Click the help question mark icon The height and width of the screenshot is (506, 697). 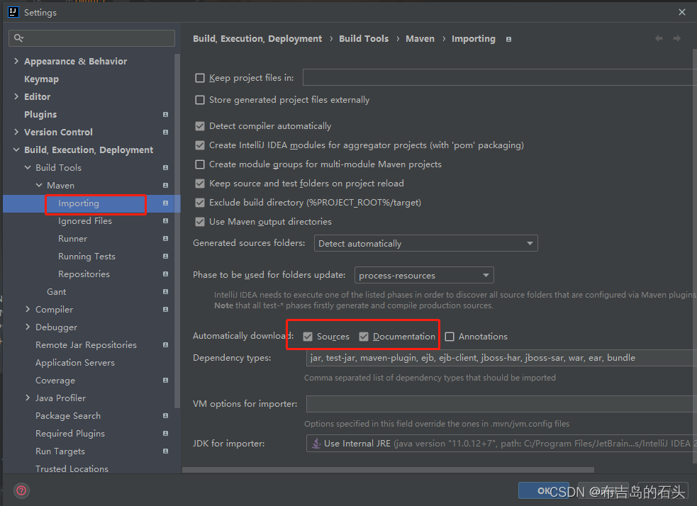point(21,491)
